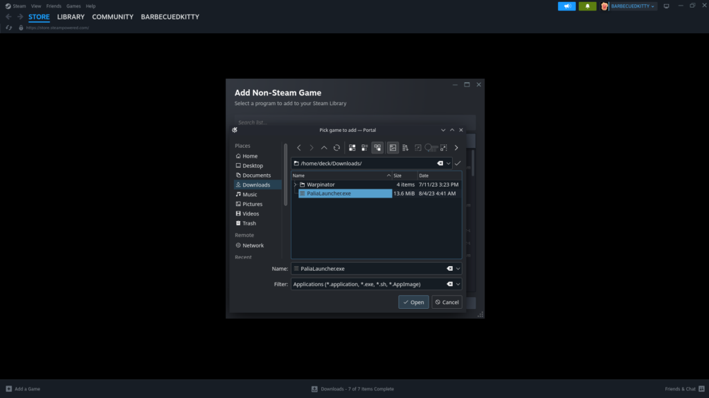Viewport: 709px width, 398px height.
Task: Select the Warpinator folder row
Action: (x=376, y=184)
